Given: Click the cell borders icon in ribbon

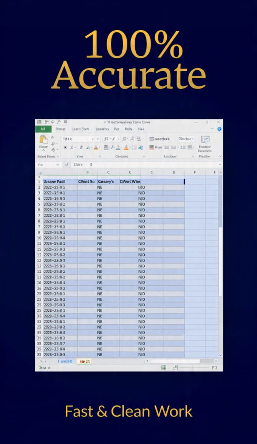Looking at the screenshot, I should [x=106, y=147].
